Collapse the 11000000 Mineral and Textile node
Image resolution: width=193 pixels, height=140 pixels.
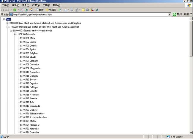(x=7, y=27)
